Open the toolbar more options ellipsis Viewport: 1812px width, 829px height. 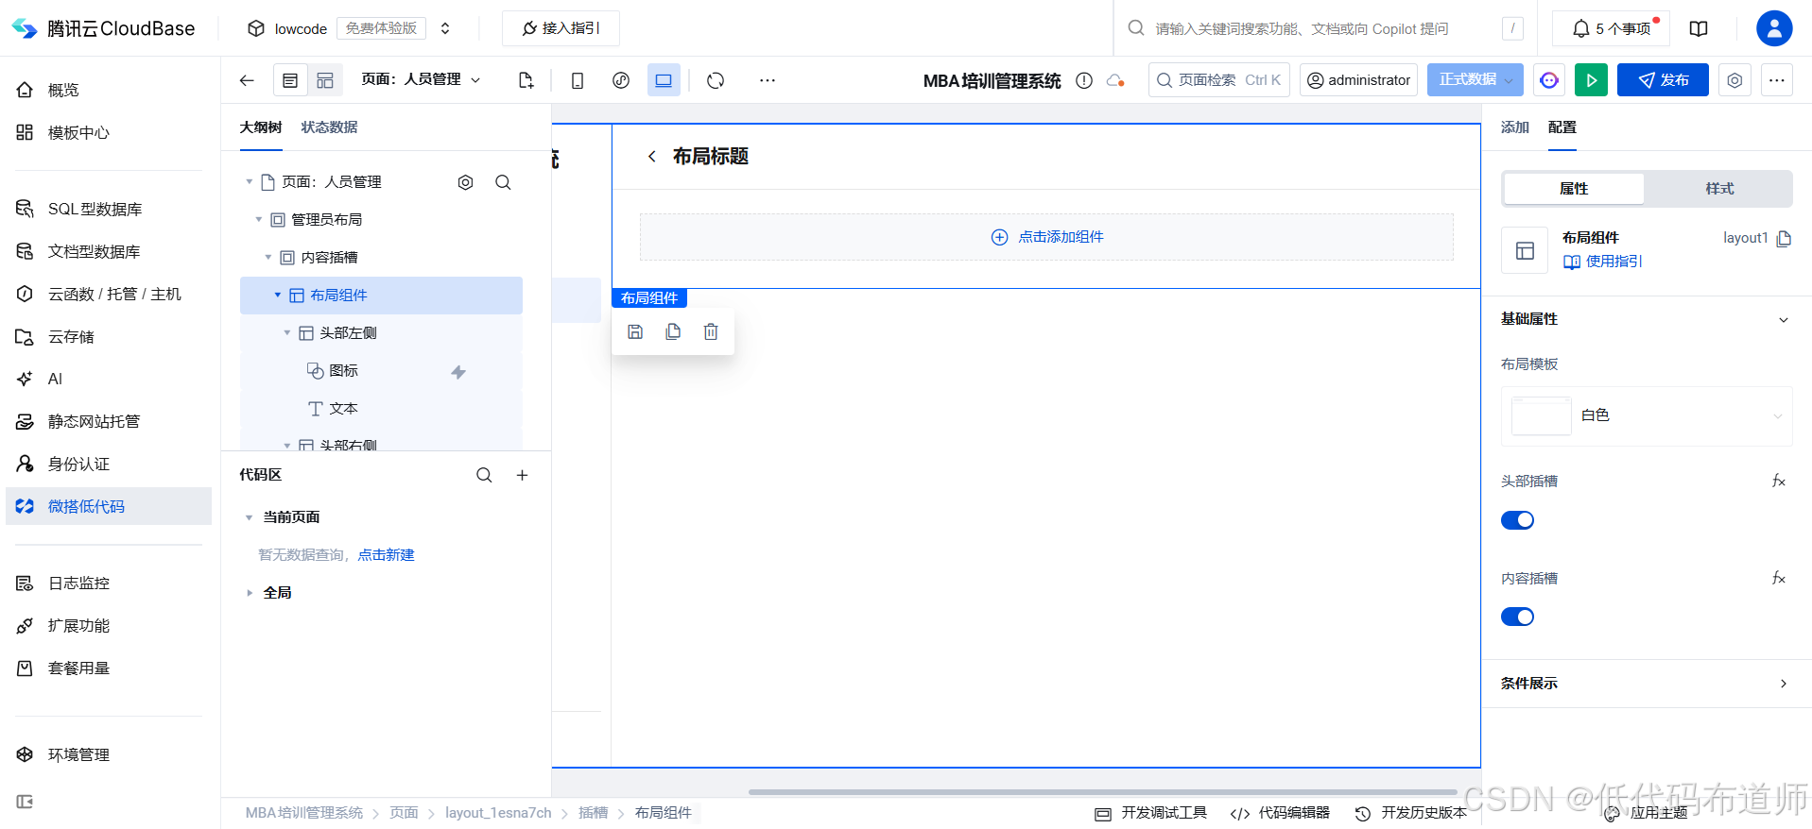pyautogui.click(x=768, y=80)
